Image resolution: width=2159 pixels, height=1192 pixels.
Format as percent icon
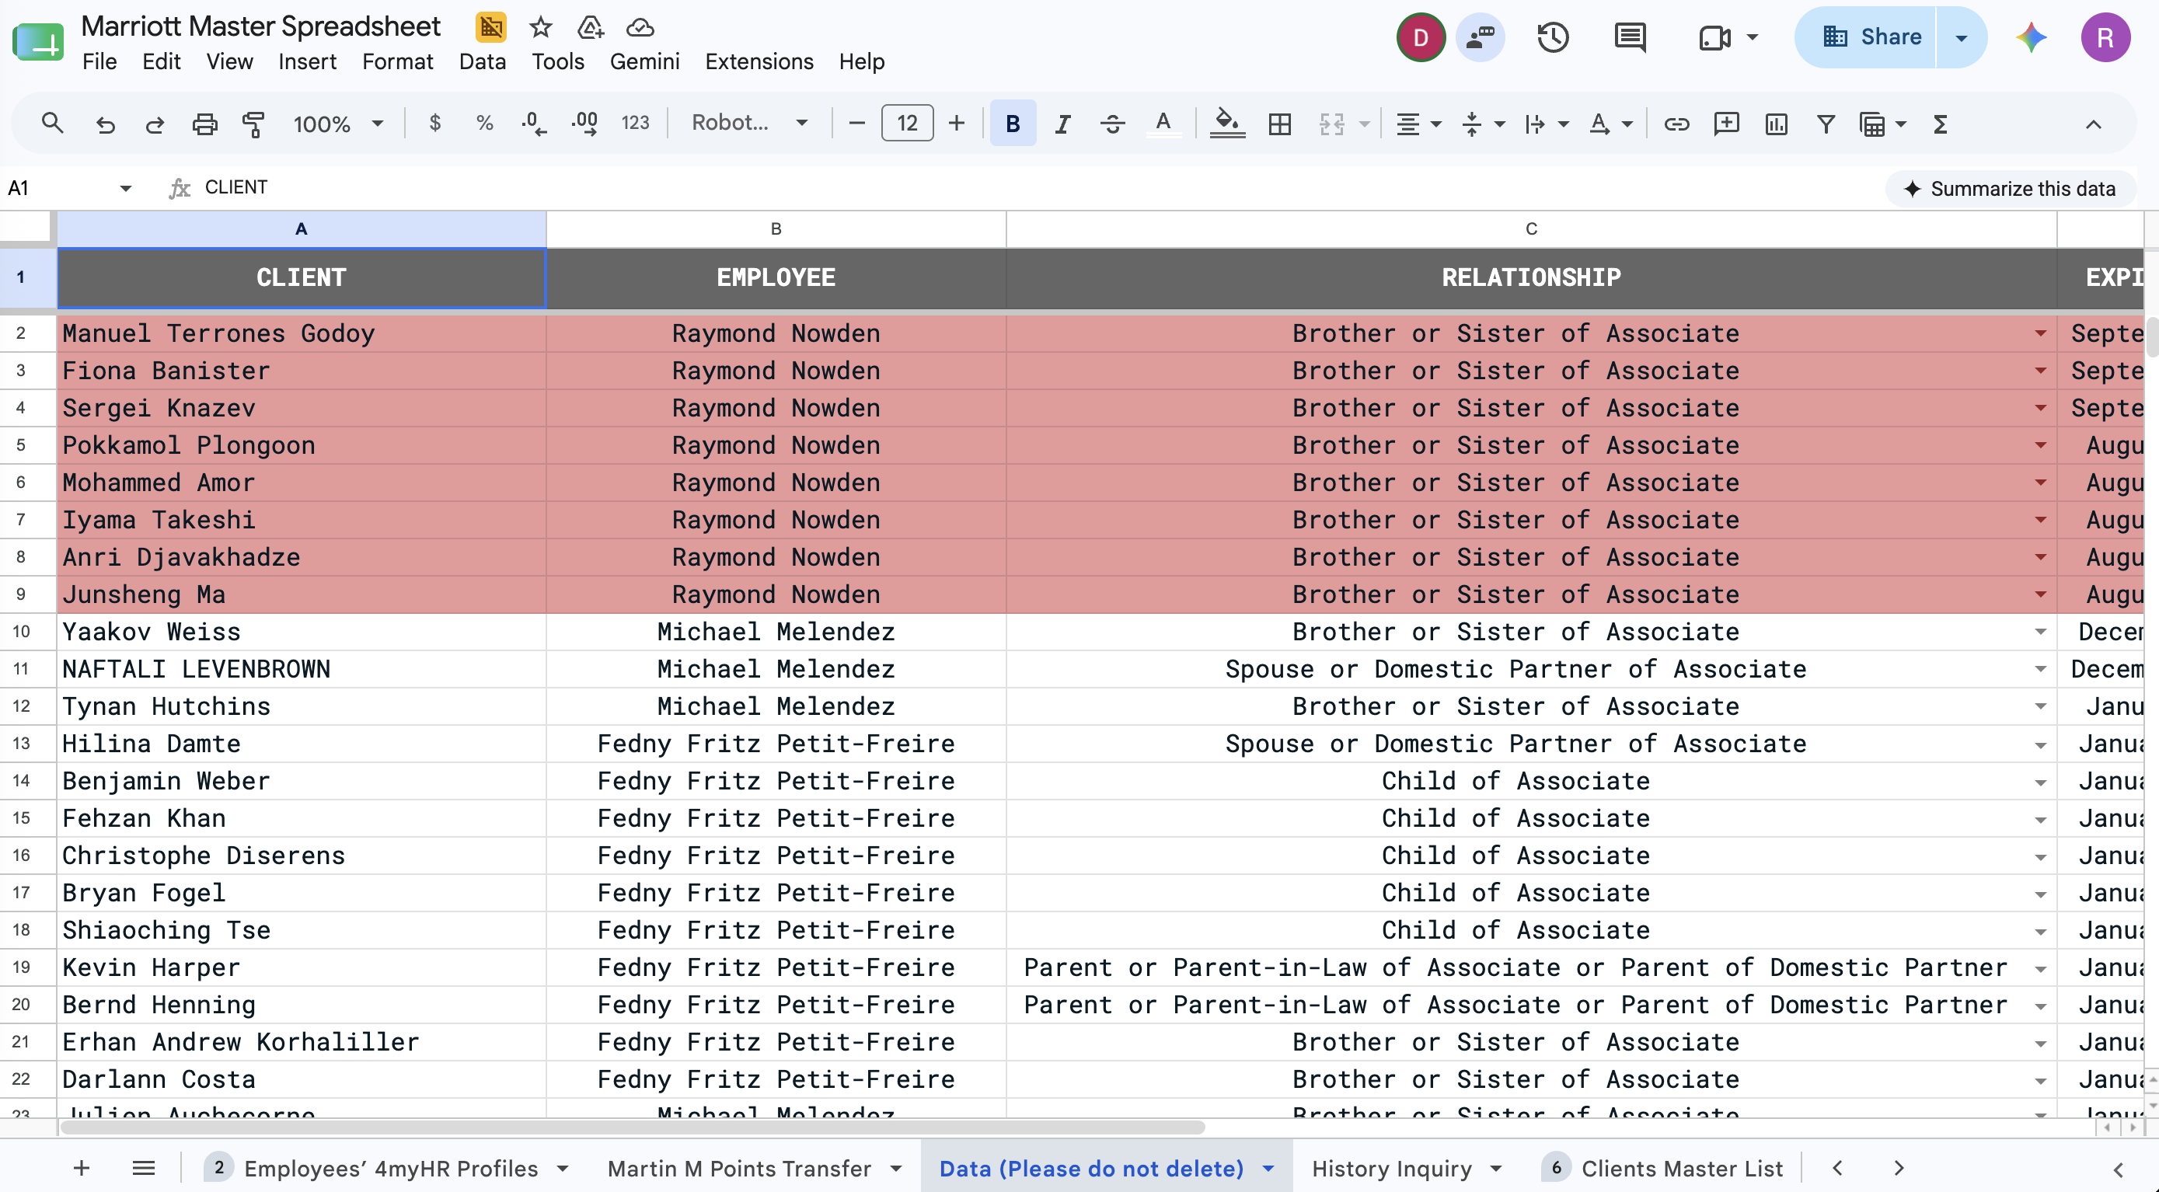(x=484, y=124)
